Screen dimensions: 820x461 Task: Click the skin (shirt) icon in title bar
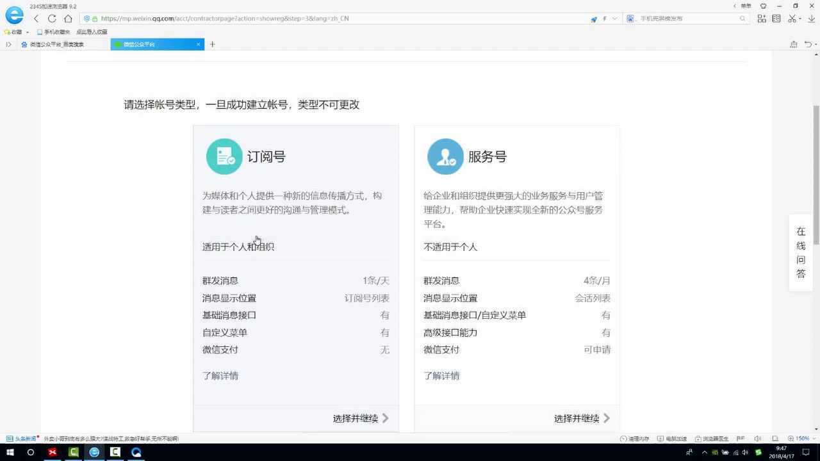click(763, 6)
